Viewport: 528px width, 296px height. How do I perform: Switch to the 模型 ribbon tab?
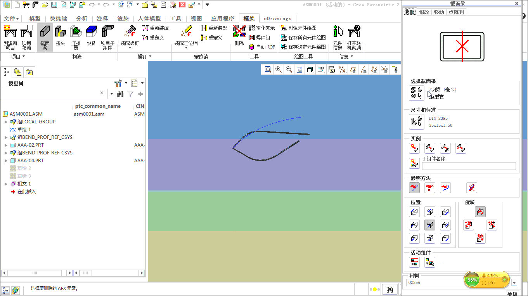pos(35,18)
